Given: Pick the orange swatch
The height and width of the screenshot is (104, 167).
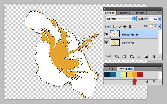Looking at the screenshot, I should coord(135,75).
